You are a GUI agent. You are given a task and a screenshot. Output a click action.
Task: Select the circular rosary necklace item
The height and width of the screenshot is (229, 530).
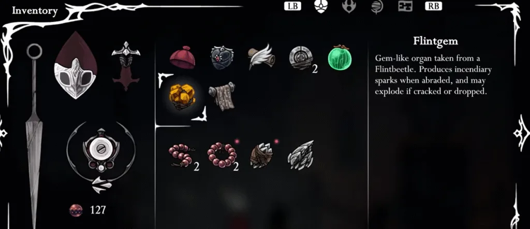click(222, 155)
